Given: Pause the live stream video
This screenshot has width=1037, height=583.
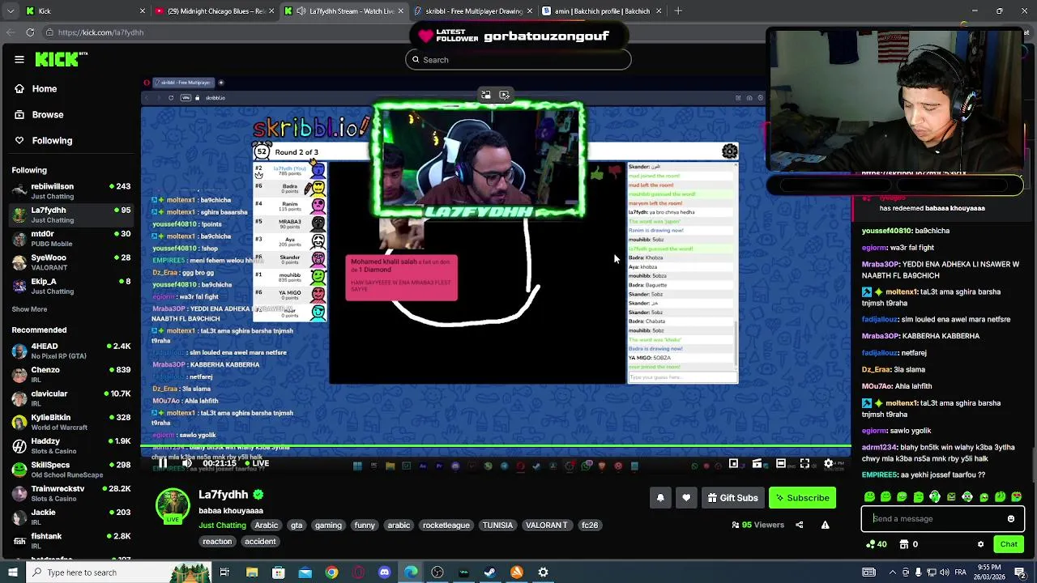Looking at the screenshot, I should coord(162,464).
